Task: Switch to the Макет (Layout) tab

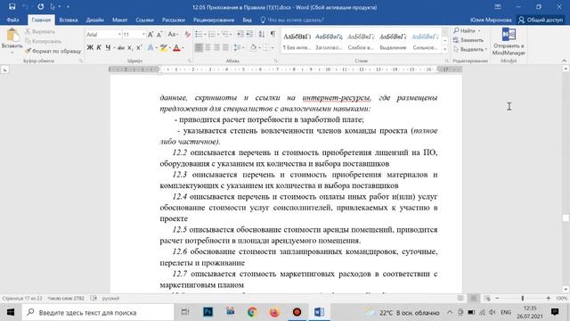Action: click(119, 20)
